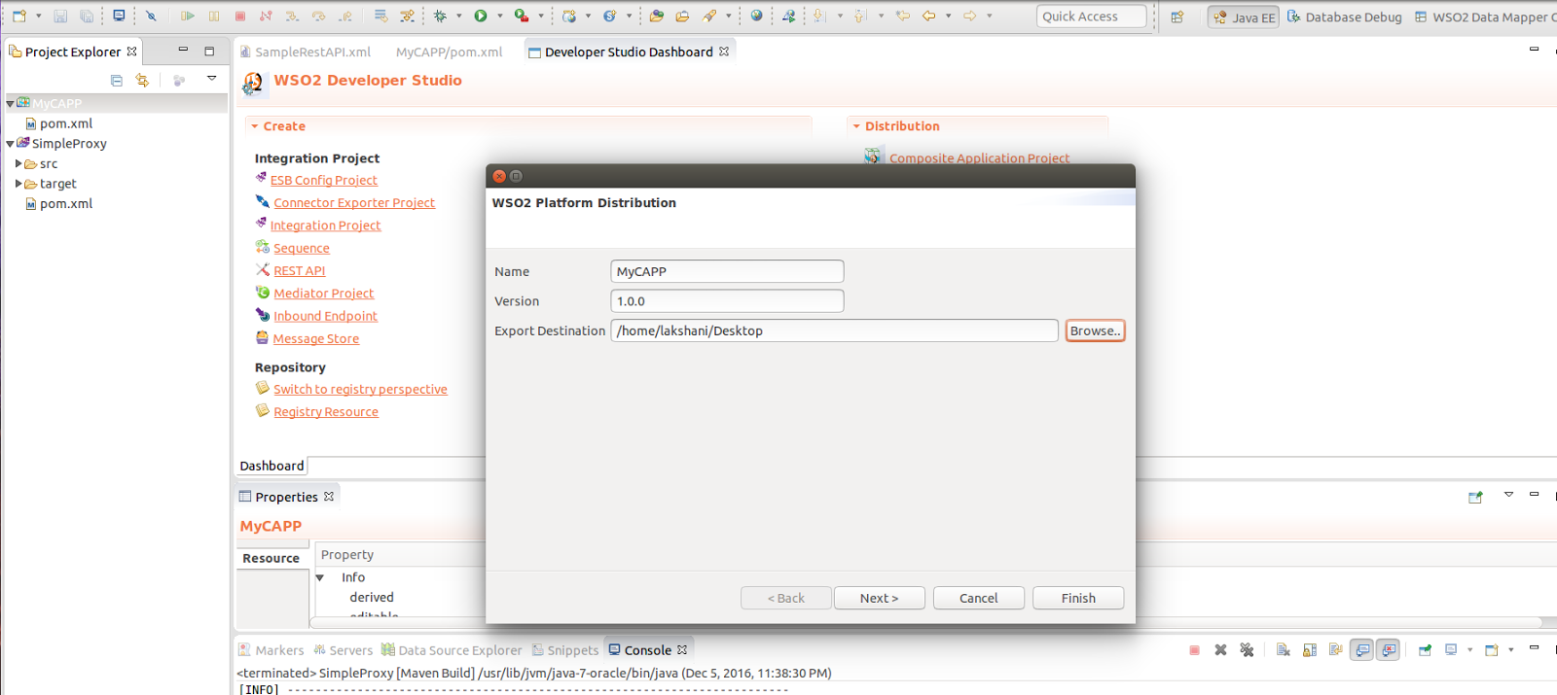Select pom.xml under MyCAPP project

click(x=66, y=123)
